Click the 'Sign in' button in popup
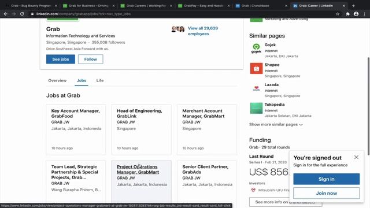This screenshot has height=208, width=370. pyautogui.click(x=326, y=179)
